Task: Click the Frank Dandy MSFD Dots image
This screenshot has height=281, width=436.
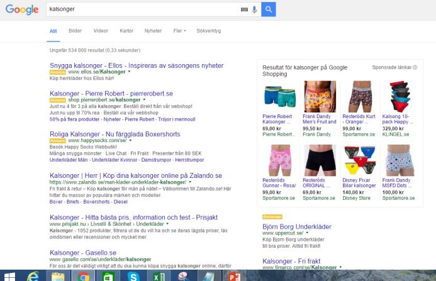Action: click(400, 160)
